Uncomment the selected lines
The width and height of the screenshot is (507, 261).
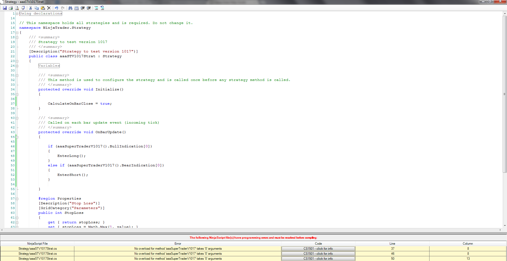click(x=102, y=8)
